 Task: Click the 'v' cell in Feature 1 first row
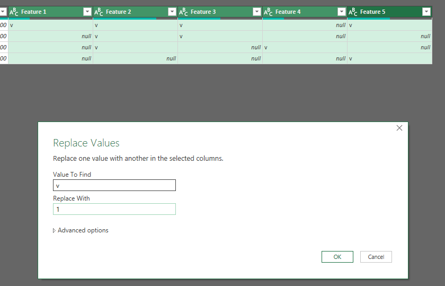click(50, 25)
